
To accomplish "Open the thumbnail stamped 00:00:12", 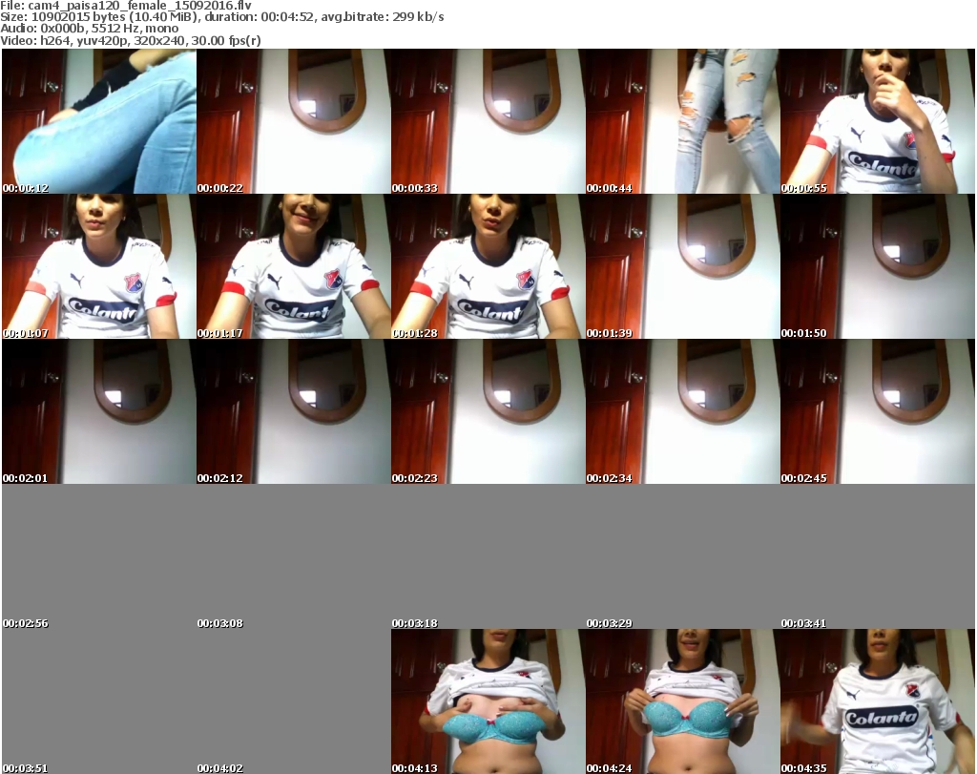I will 99,121.
